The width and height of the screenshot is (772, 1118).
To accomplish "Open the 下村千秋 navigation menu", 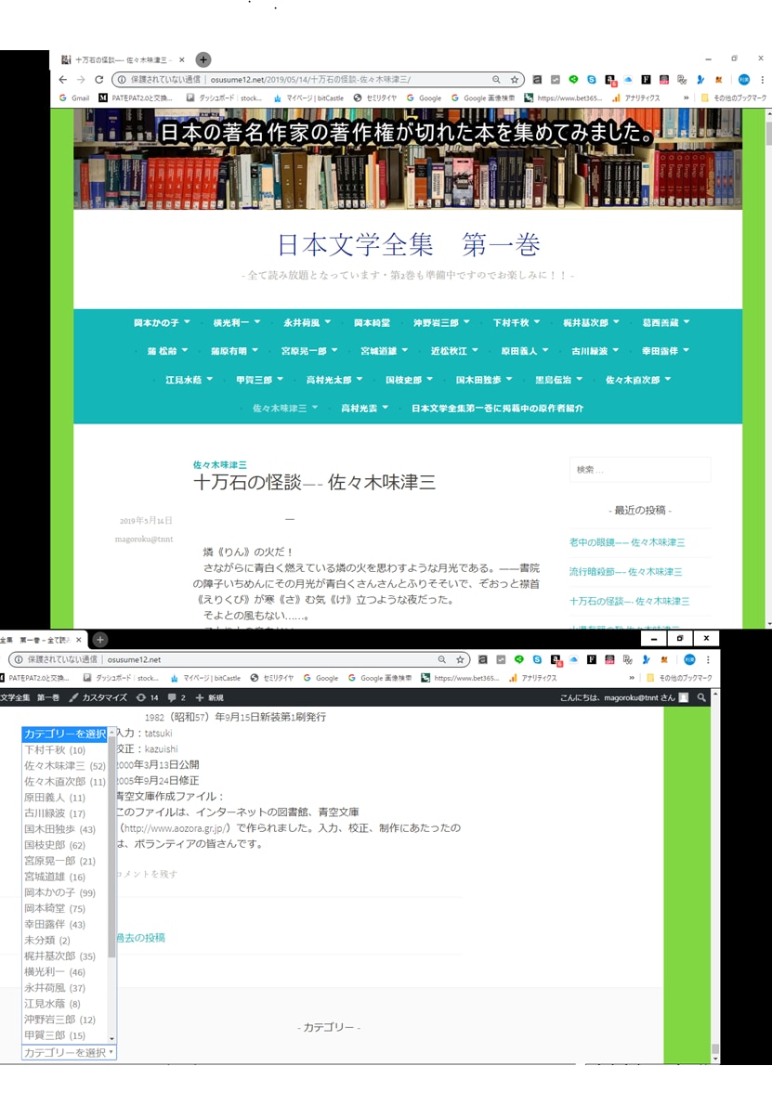I will [x=516, y=323].
